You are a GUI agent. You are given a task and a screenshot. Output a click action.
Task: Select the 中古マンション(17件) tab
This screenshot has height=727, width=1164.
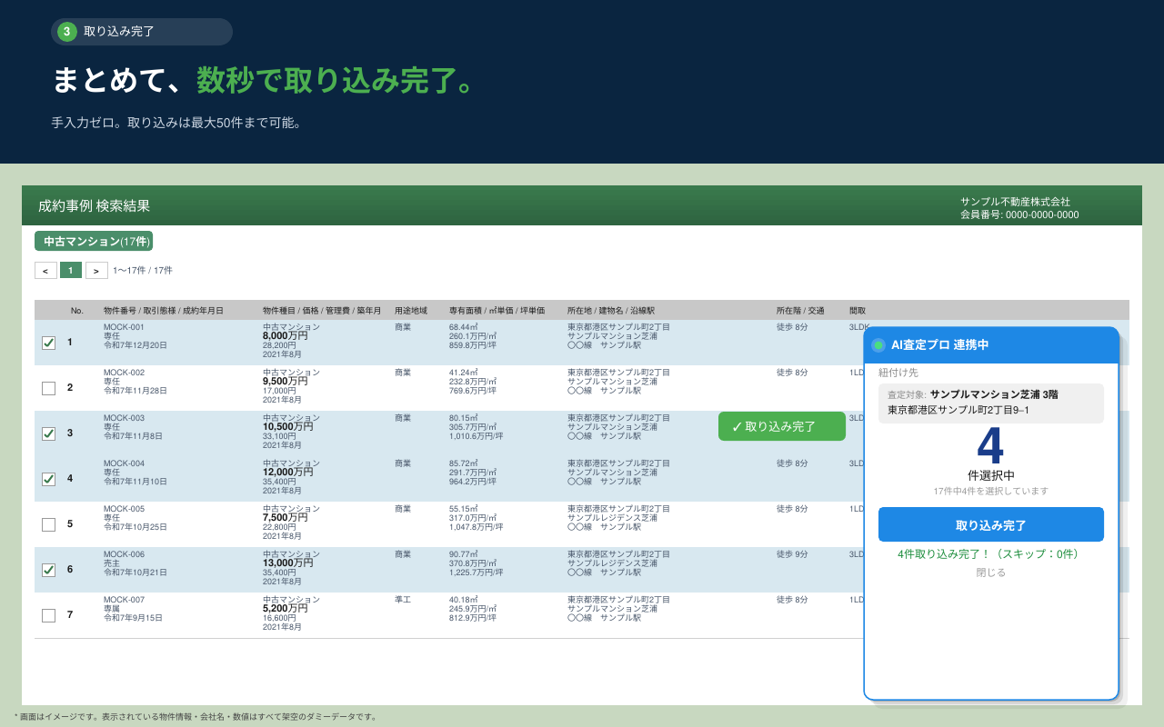pyautogui.click(x=94, y=241)
